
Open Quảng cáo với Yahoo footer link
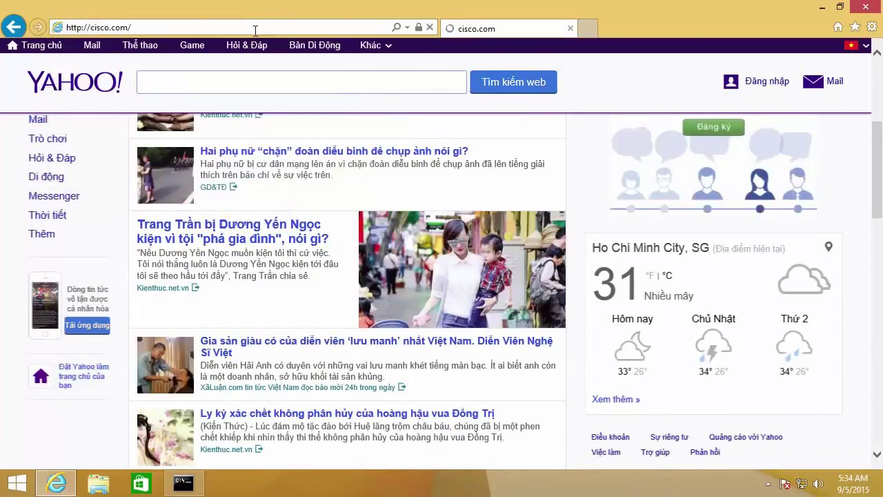(x=746, y=437)
